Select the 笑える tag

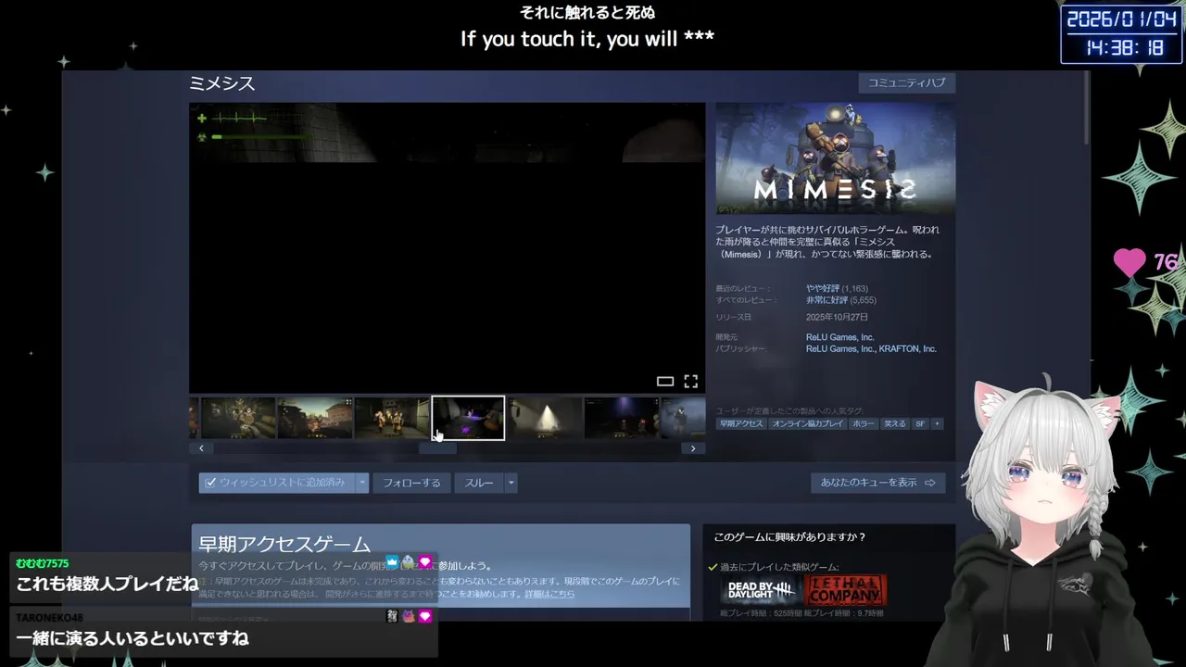(894, 423)
